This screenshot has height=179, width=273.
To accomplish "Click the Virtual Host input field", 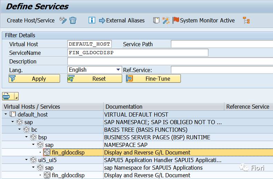I will click(89, 44).
